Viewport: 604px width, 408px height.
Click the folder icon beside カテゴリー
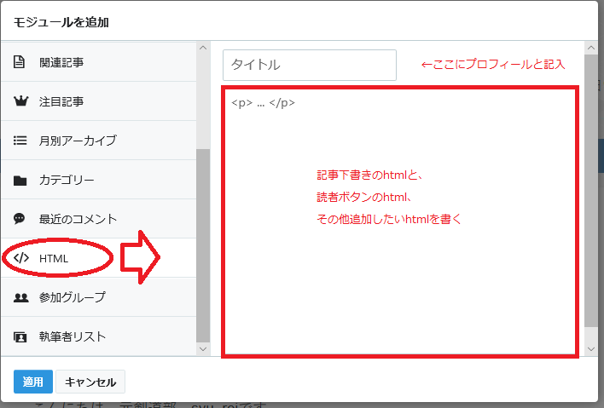click(20, 181)
